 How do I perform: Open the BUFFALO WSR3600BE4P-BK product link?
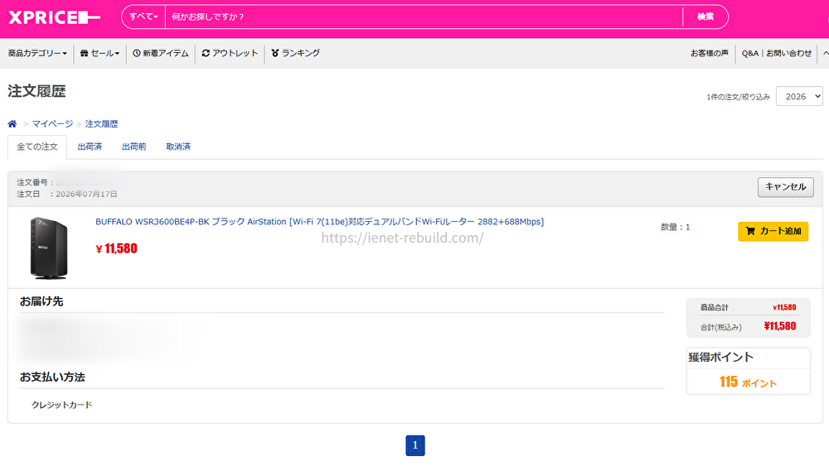[x=319, y=222]
